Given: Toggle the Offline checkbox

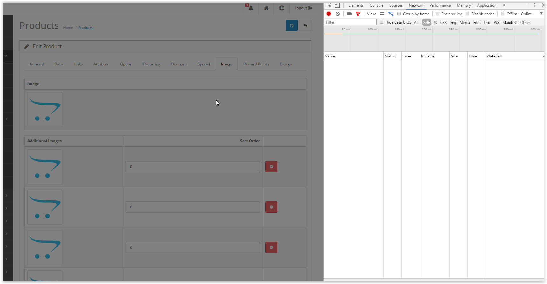Looking at the screenshot, I should [503, 14].
